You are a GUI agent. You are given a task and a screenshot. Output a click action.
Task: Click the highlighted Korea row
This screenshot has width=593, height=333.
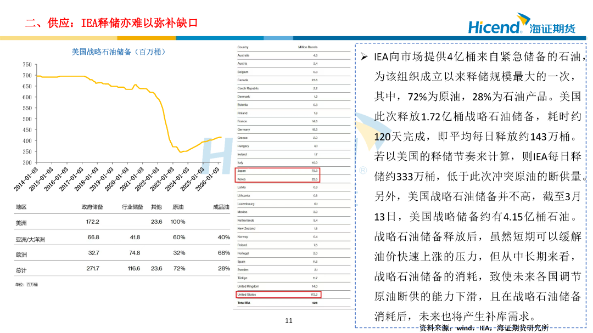tap(278, 179)
